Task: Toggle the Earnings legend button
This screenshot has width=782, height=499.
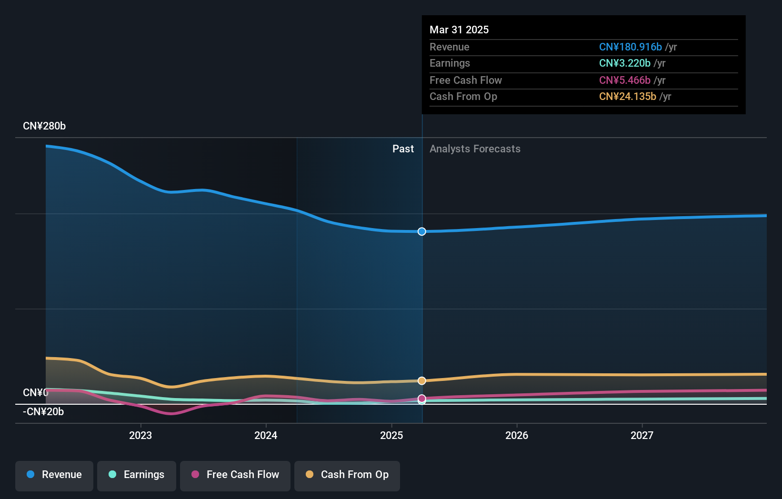Action: (137, 476)
